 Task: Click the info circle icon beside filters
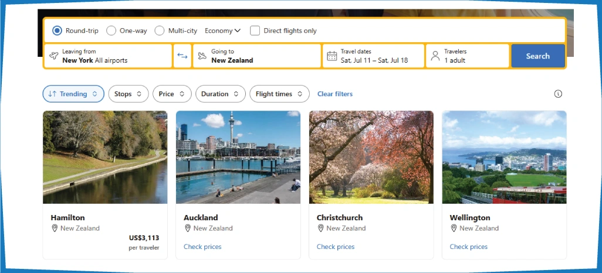(x=558, y=94)
